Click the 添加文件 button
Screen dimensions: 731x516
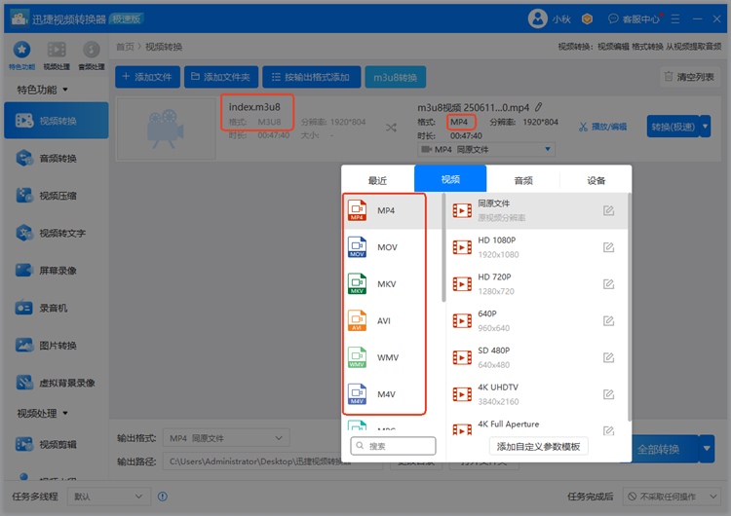[x=147, y=77]
